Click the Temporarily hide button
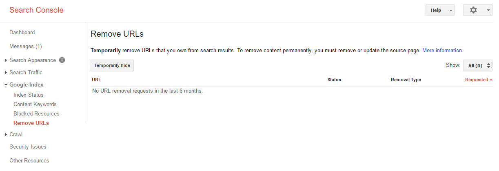The image size is (499, 171). 112,65
